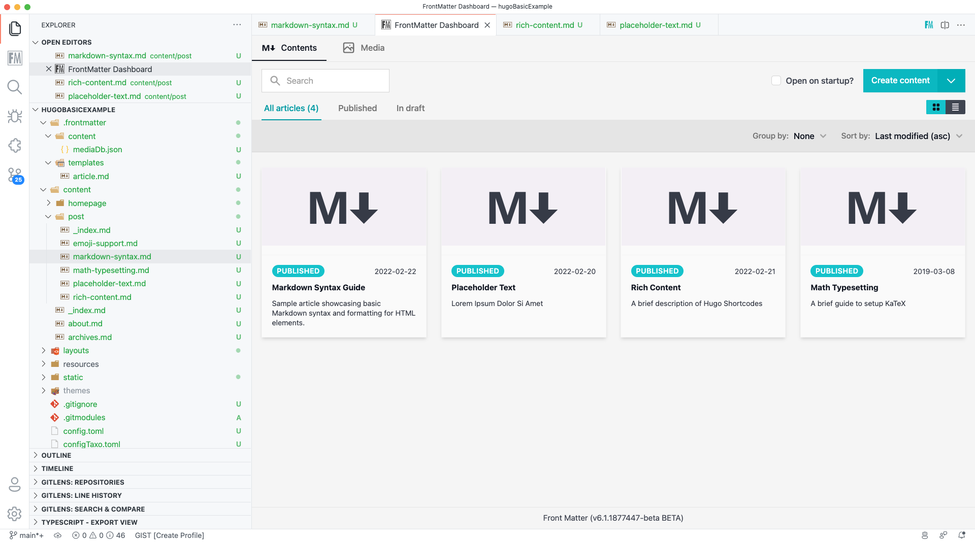Open the Extensions view
Image resolution: width=975 pixels, height=542 pixels.
(x=15, y=146)
